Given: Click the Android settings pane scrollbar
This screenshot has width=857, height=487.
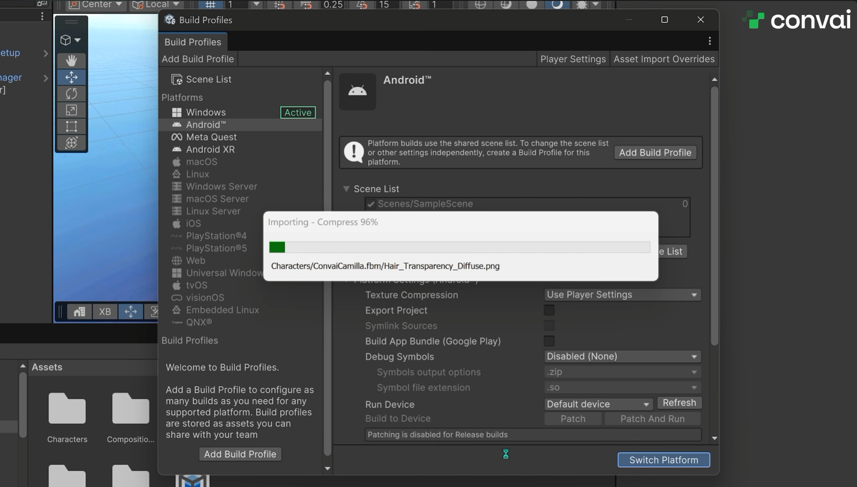Looking at the screenshot, I should pos(714,216).
